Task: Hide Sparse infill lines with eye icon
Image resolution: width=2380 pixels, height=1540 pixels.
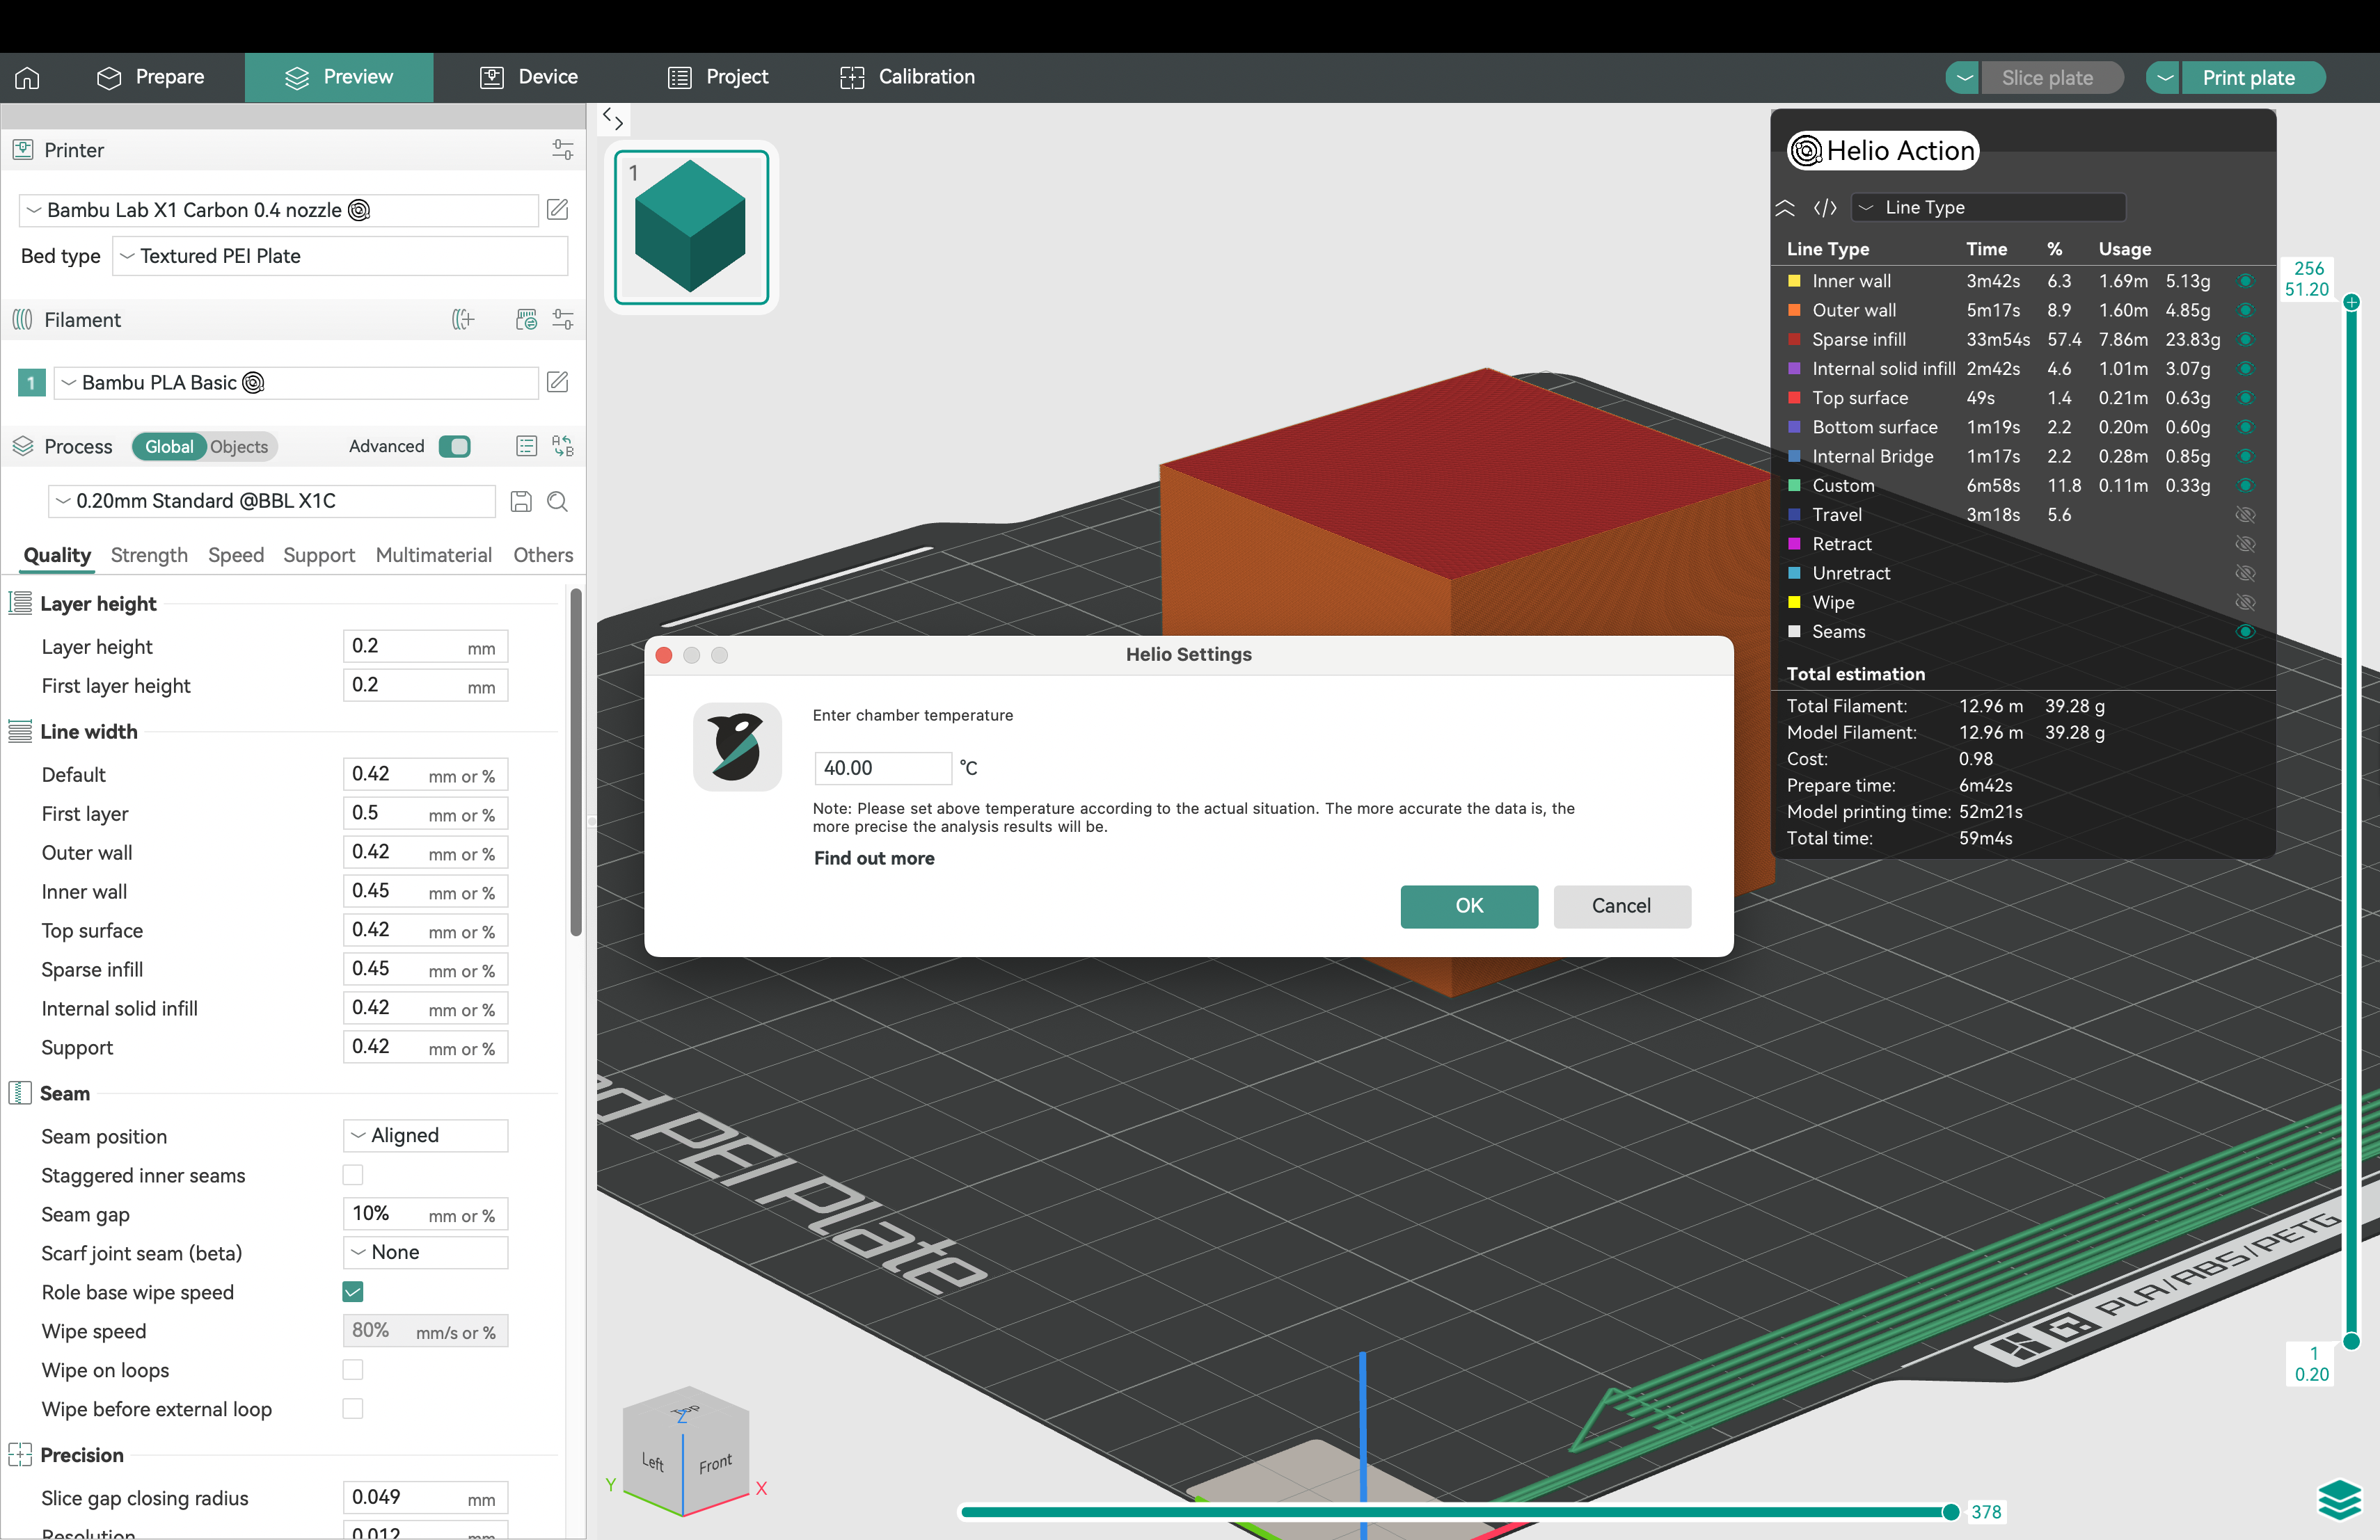Action: click(2245, 339)
